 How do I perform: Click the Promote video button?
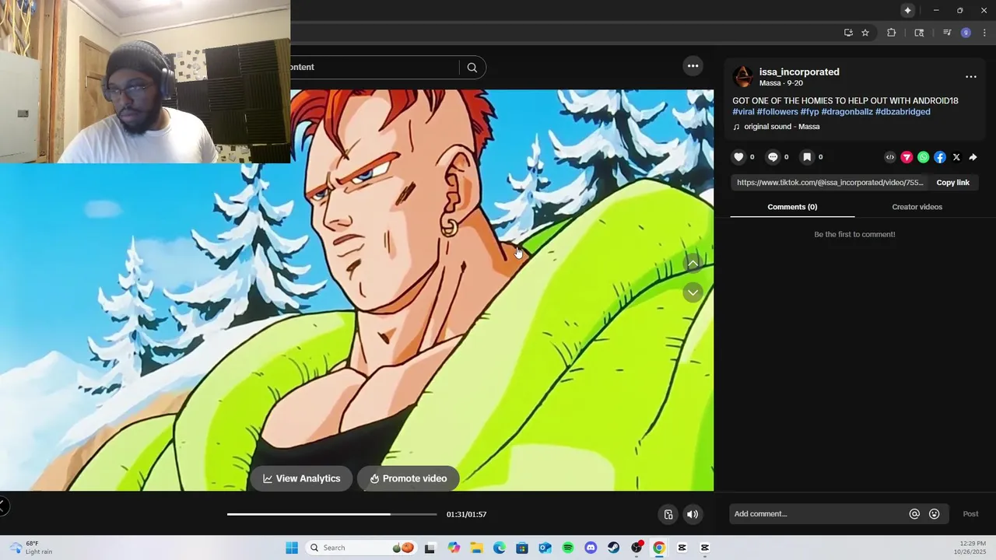click(409, 478)
